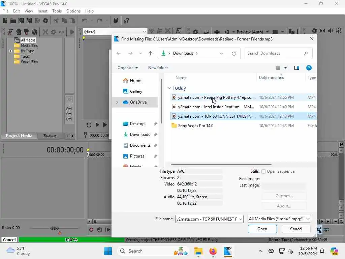The height and width of the screenshot is (259, 345).
Task: Open the Options menu
Action: (73, 11)
